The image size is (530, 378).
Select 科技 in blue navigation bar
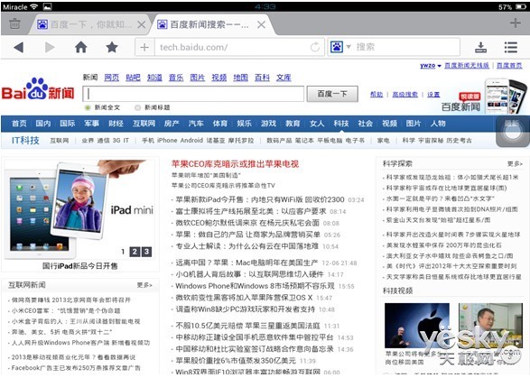coord(341,124)
